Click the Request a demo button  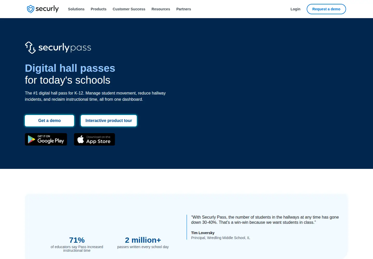tap(326, 9)
